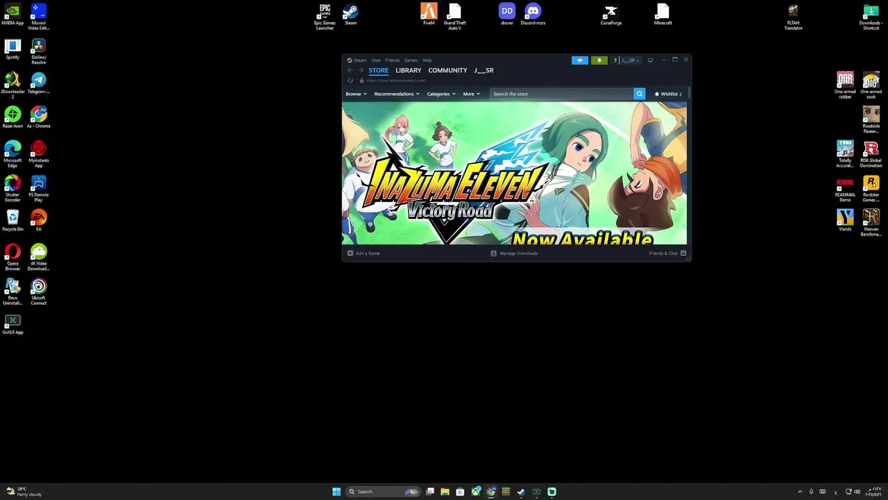Open Manage Downloads
Image resolution: width=888 pixels, height=500 pixels.
[x=515, y=253]
